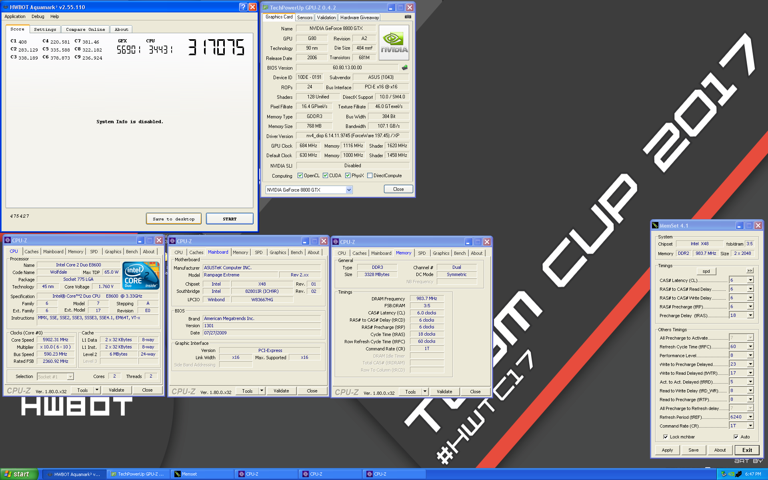Open the RAS# Precharge (tRP) dropdown
The image size is (768, 480).
point(750,306)
